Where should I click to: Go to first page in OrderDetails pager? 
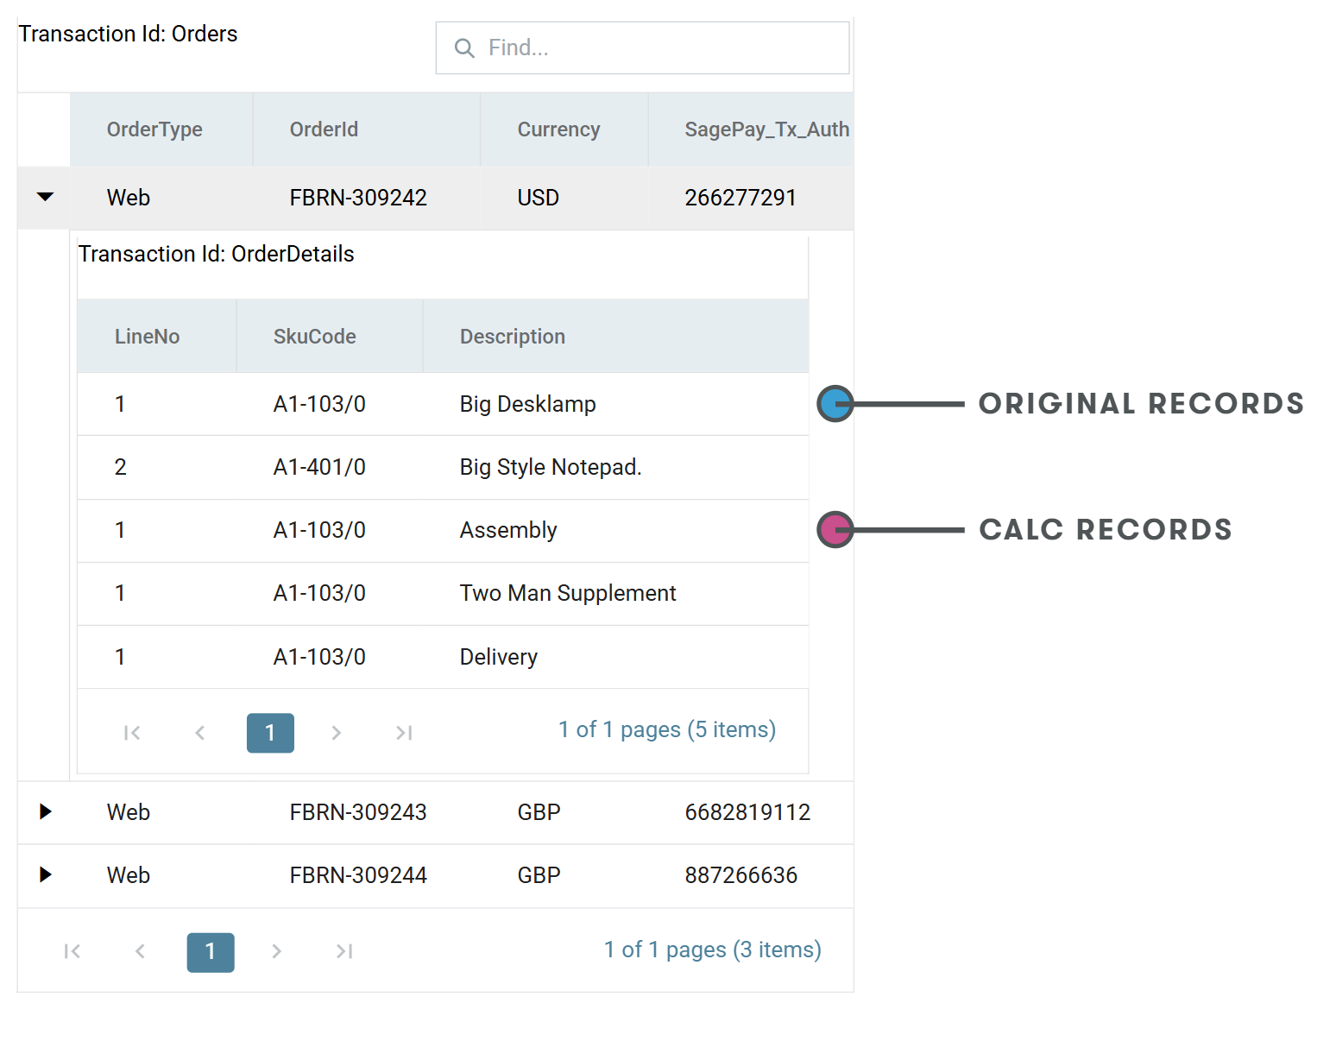(132, 733)
